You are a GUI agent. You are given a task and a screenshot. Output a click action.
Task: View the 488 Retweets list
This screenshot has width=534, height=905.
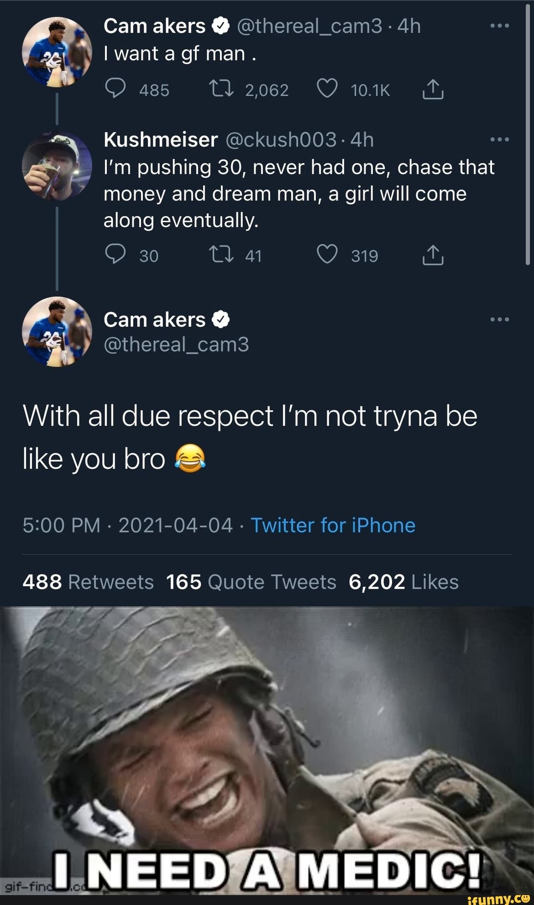(x=88, y=582)
